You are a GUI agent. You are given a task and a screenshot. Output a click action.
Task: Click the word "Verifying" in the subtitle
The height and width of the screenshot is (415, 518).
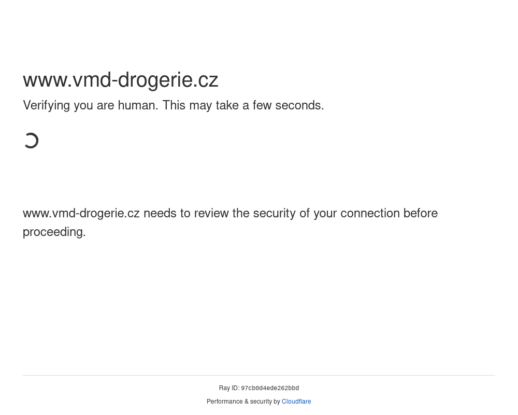tap(46, 105)
